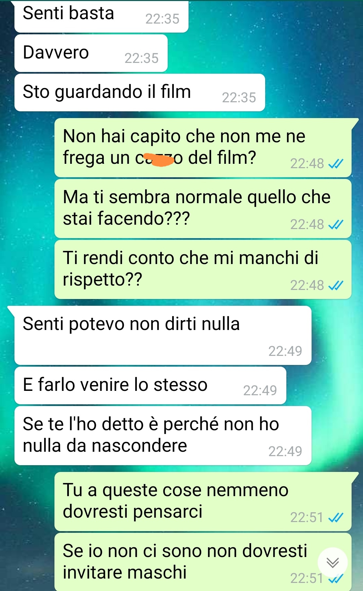Tap read-receipt ticks on "frega un" message
The width and height of the screenshot is (363, 591).
(x=335, y=164)
